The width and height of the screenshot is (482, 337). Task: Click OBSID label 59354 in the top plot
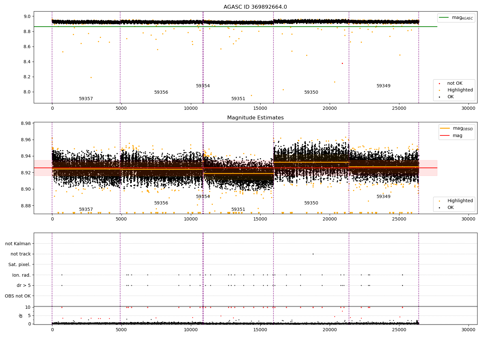[203, 86]
